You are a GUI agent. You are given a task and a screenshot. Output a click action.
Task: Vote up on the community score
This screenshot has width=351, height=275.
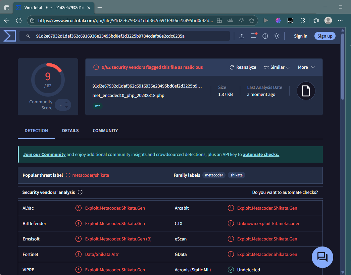click(66, 103)
